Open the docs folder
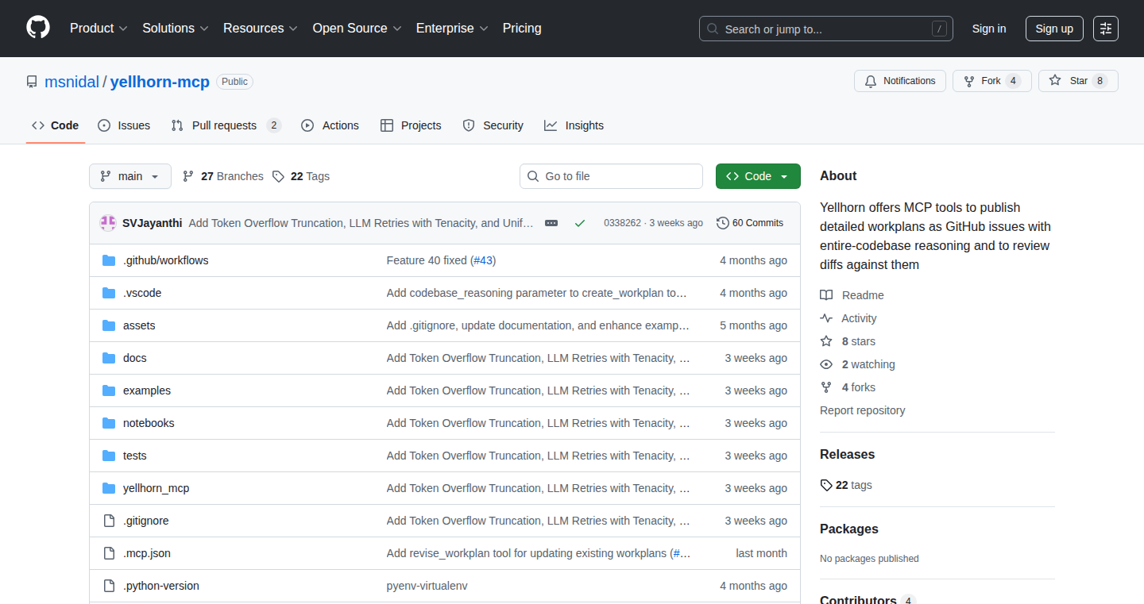The height and width of the screenshot is (604, 1144). pyautogui.click(x=135, y=358)
